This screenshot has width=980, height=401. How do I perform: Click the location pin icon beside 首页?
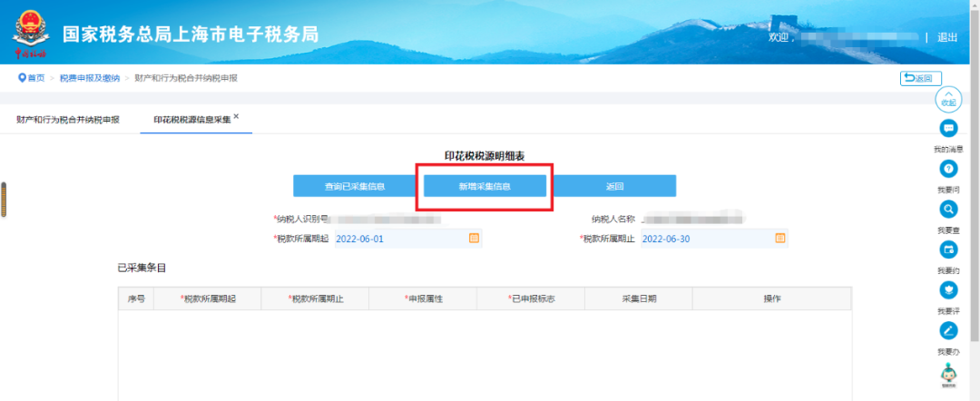(x=22, y=78)
